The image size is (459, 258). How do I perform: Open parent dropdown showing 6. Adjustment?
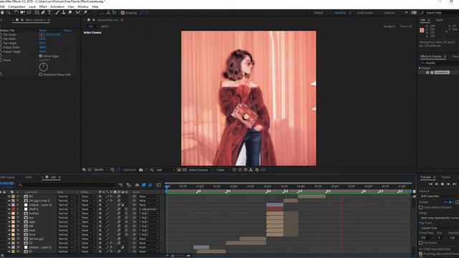click(x=149, y=209)
